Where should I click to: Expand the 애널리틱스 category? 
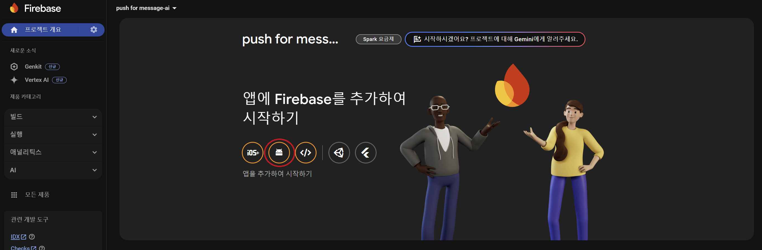pos(53,152)
